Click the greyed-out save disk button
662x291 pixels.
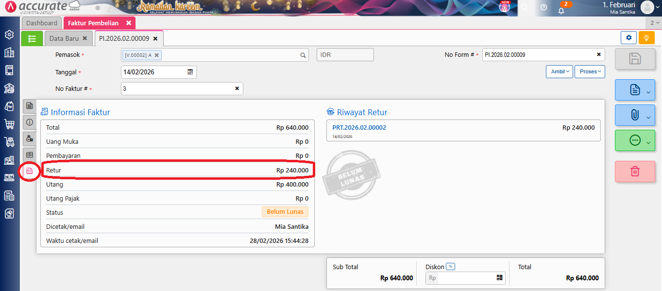point(634,59)
